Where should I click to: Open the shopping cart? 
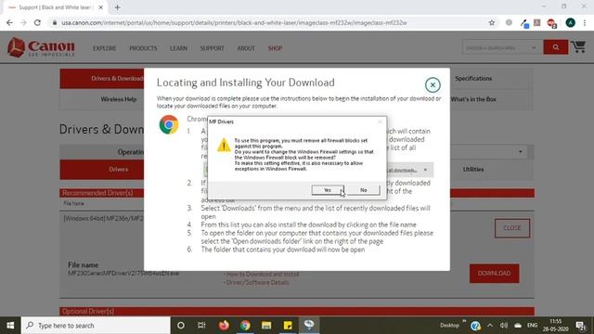point(578,47)
